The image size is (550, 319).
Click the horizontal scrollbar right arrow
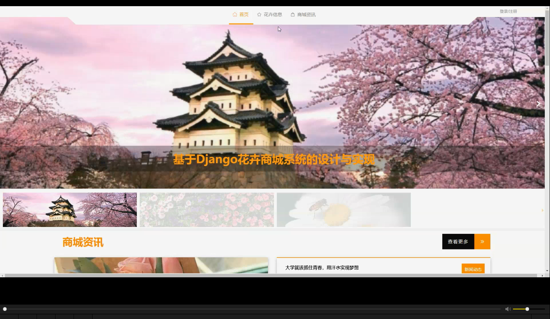point(542,275)
